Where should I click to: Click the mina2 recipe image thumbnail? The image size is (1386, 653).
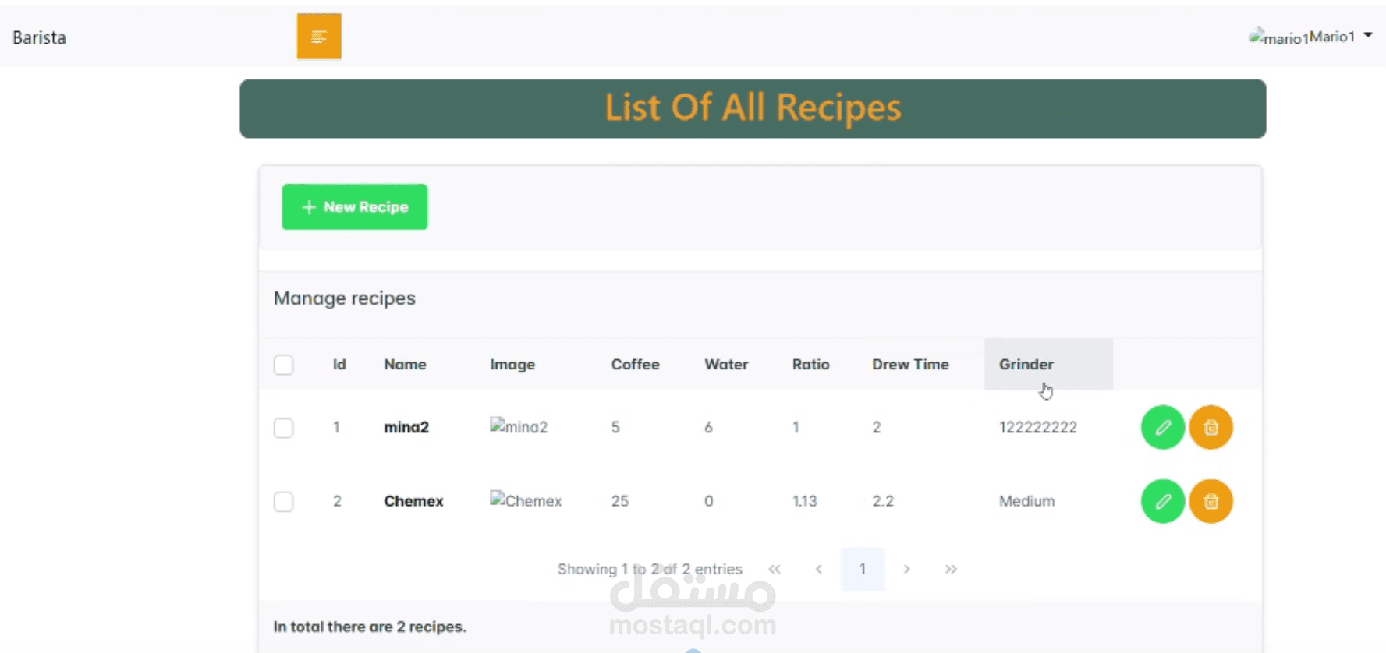[519, 426]
